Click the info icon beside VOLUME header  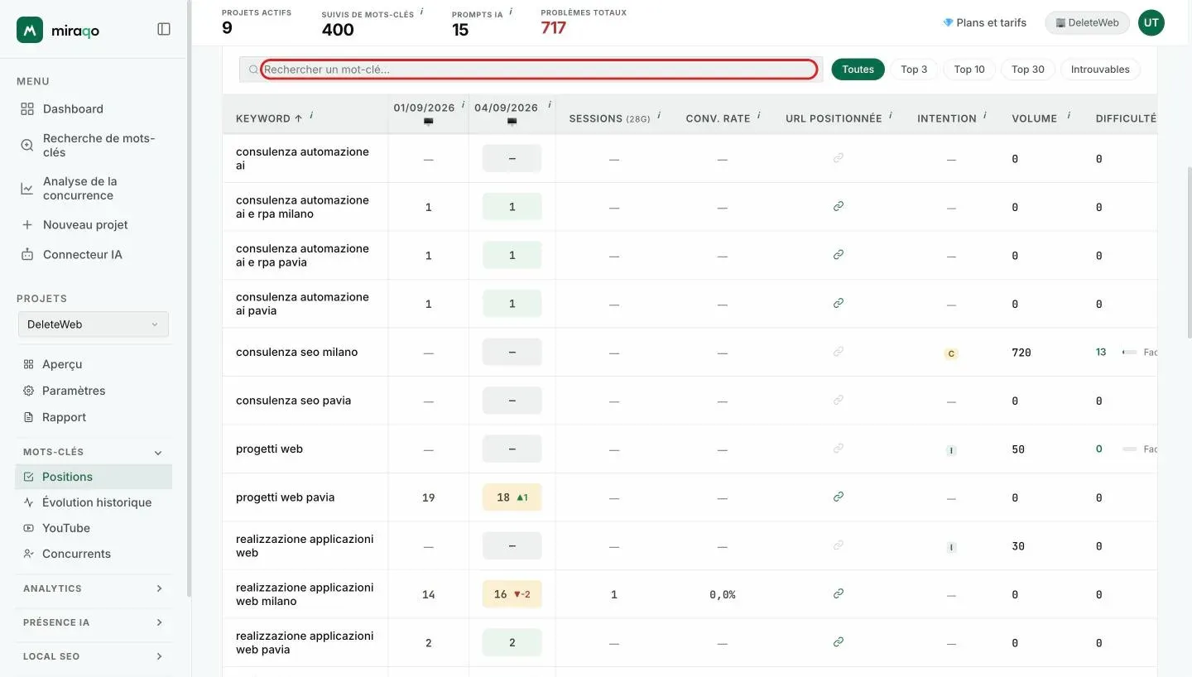tap(1069, 116)
